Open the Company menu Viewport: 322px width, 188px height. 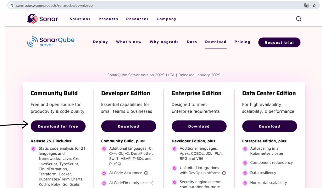pos(166,19)
